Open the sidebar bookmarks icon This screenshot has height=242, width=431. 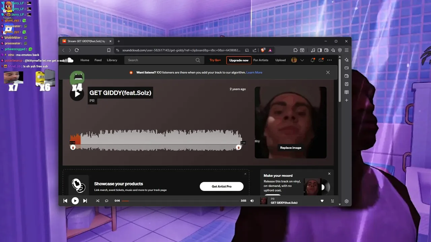pyautogui.click(x=346, y=84)
